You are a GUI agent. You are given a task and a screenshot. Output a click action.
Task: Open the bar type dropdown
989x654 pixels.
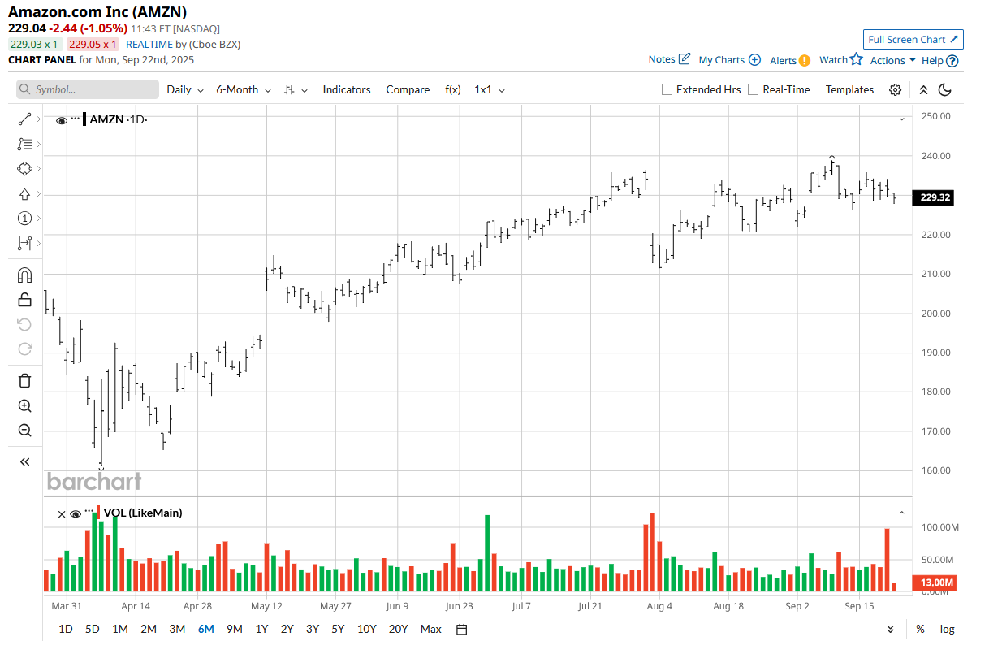(x=296, y=90)
